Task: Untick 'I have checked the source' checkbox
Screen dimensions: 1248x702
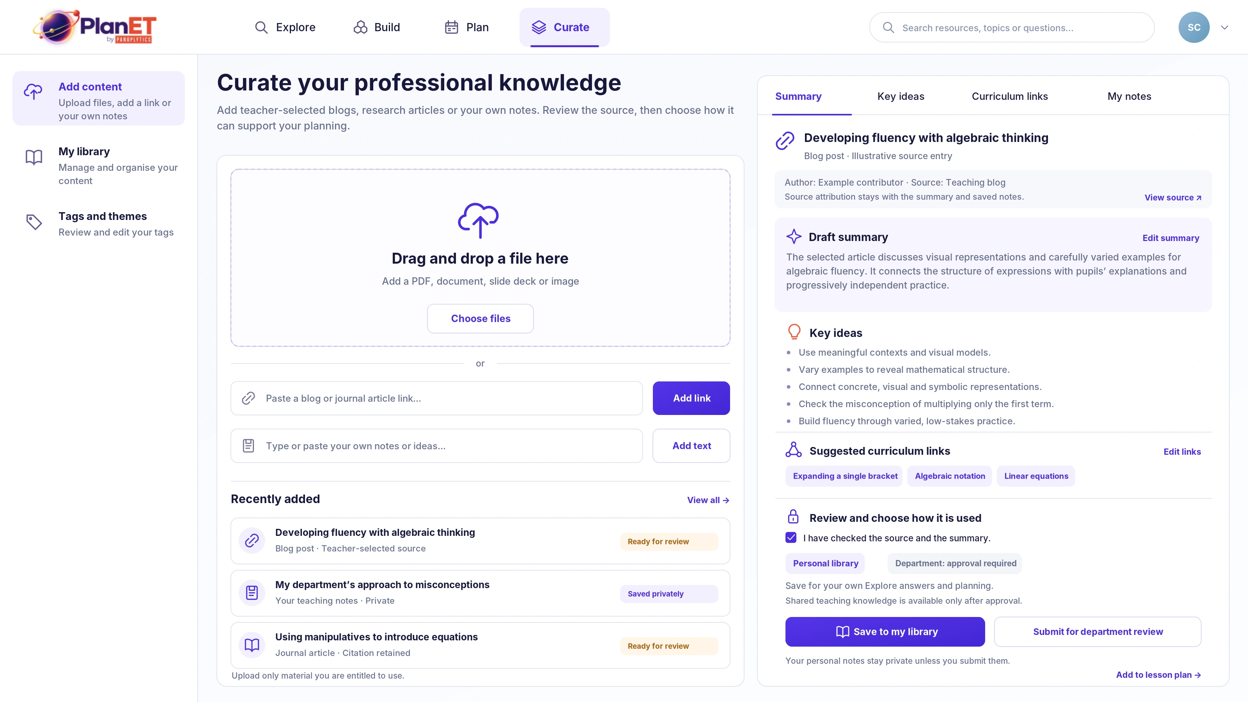Action: (791, 538)
